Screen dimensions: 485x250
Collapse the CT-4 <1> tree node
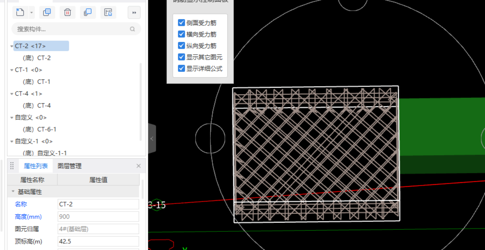point(12,94)
